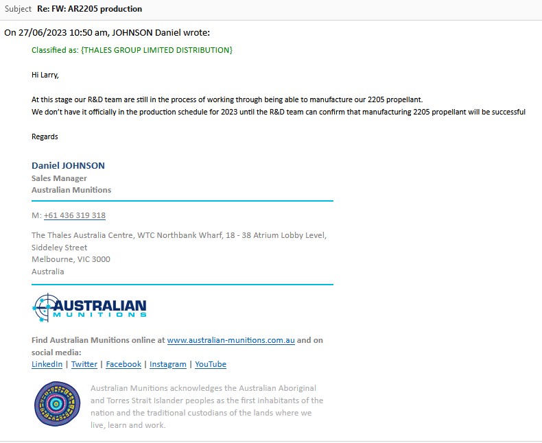Click the blue 'Daniel JOHNSON' signature name
The width and height of the screenshot is (542, 443).
point(68,165)
